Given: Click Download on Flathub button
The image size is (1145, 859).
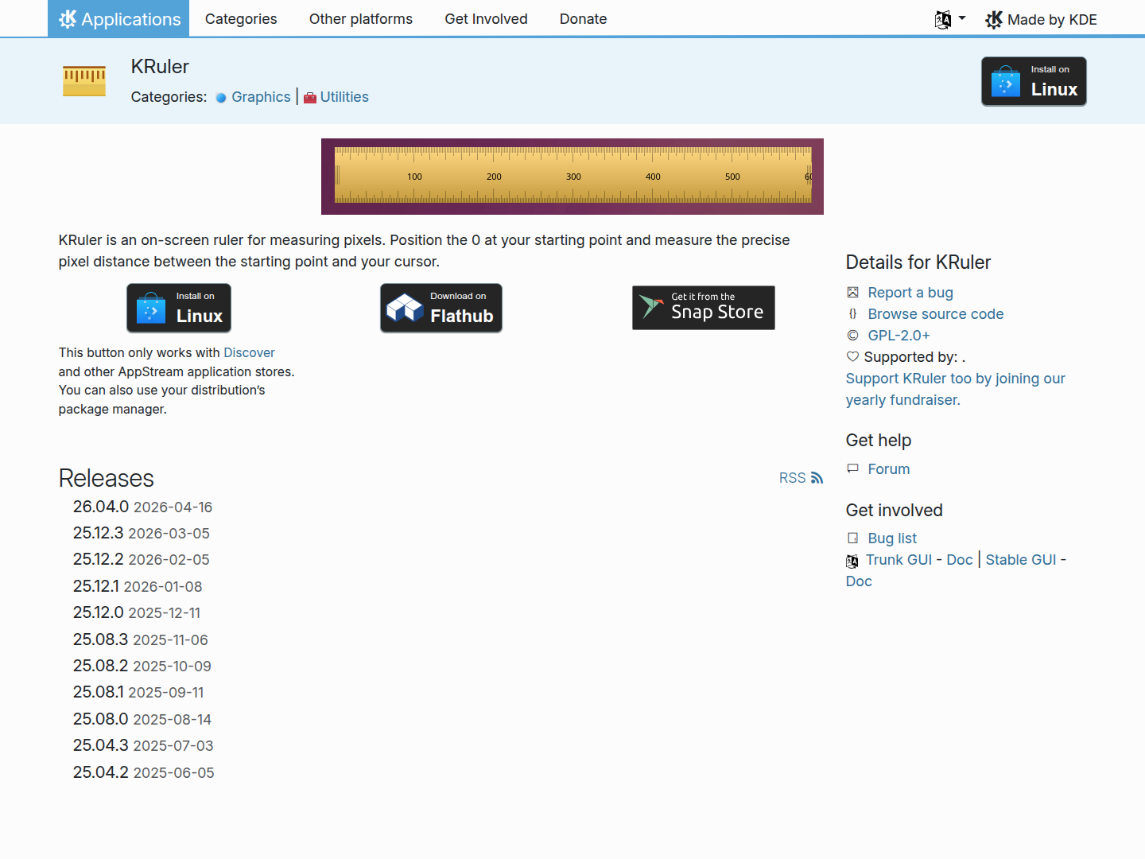Looking at the screenshot, I should pyautogui.click(x=441, y=308).
